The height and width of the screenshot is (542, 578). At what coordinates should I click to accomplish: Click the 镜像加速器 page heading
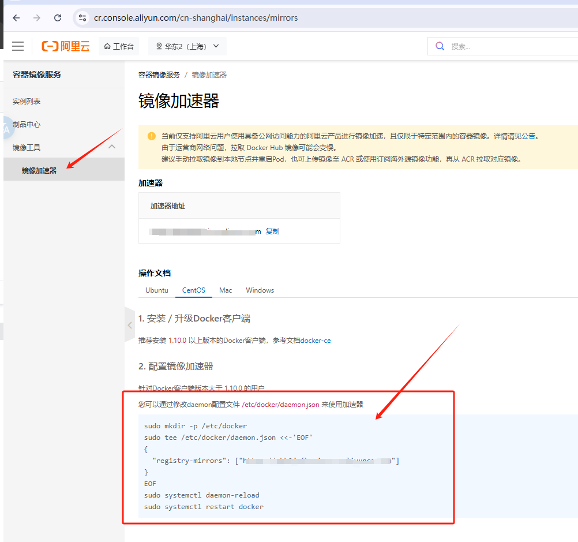179,101
